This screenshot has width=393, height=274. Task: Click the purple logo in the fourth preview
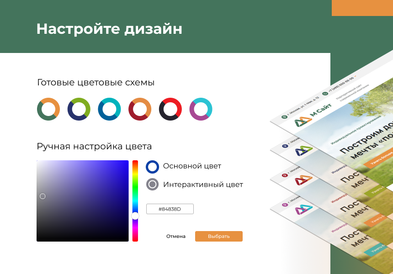coord(303,210)
